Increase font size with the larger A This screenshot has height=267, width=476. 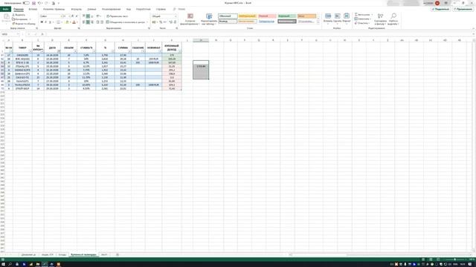tap(73, 16)
